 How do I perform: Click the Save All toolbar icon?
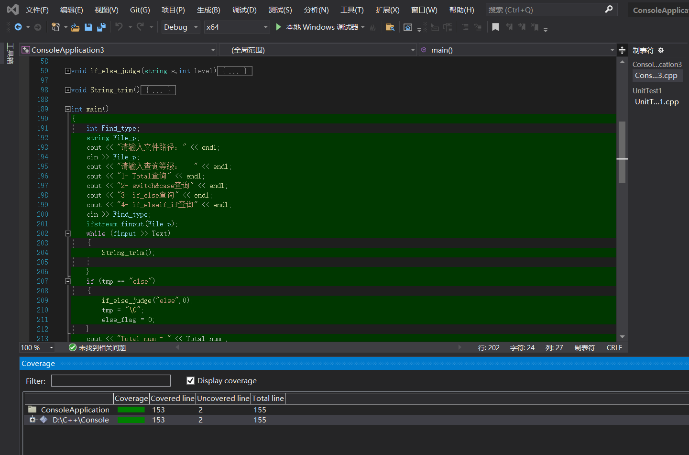click(x=101, y=27)
